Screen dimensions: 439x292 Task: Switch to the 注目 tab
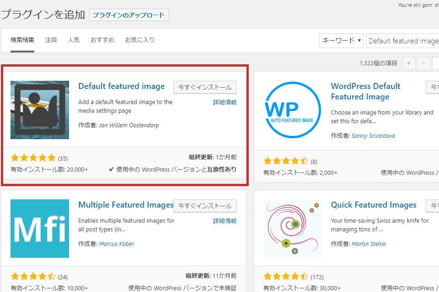point(51,40)
